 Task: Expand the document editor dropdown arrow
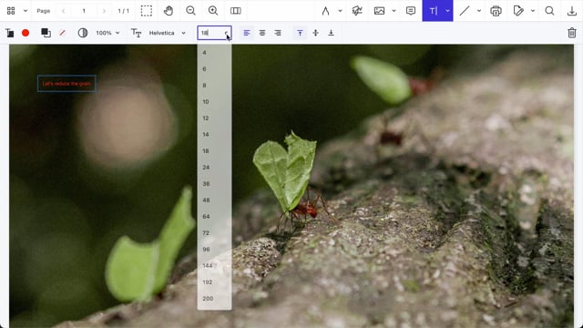click(x=533, y=11)
